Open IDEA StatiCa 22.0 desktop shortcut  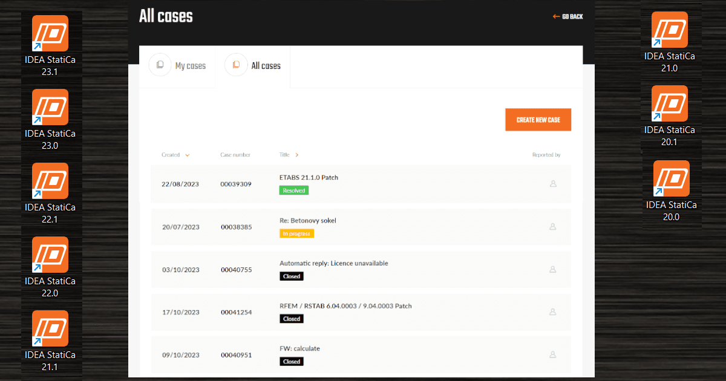click(50, 267)
